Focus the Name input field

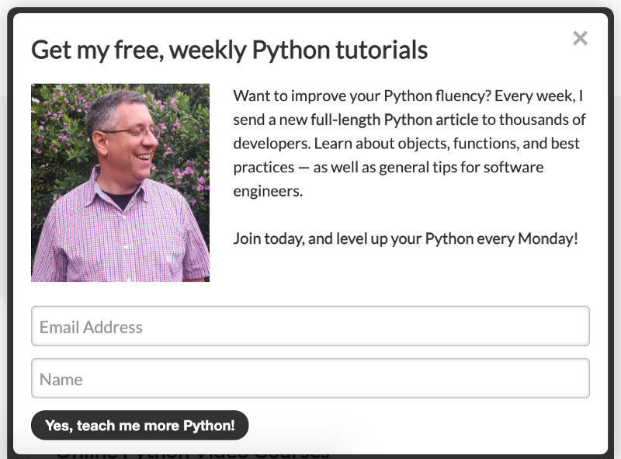[310, 378]
